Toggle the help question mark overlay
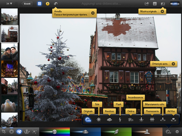The image size is (182, 136). [48, 4]
